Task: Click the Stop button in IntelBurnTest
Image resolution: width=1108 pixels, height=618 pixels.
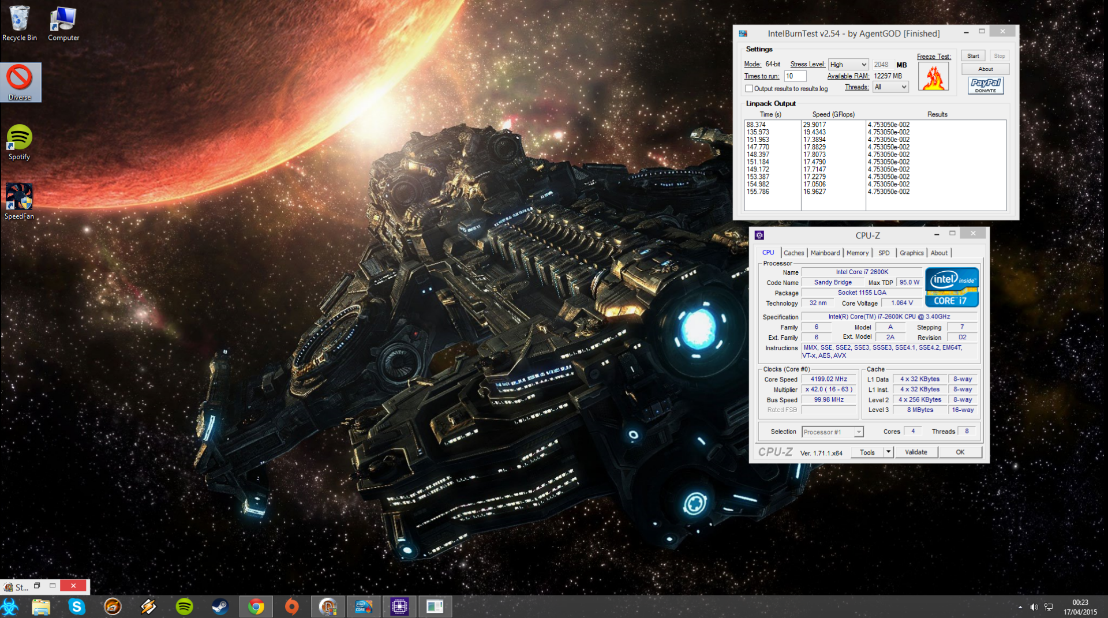Action: point(999,56)
